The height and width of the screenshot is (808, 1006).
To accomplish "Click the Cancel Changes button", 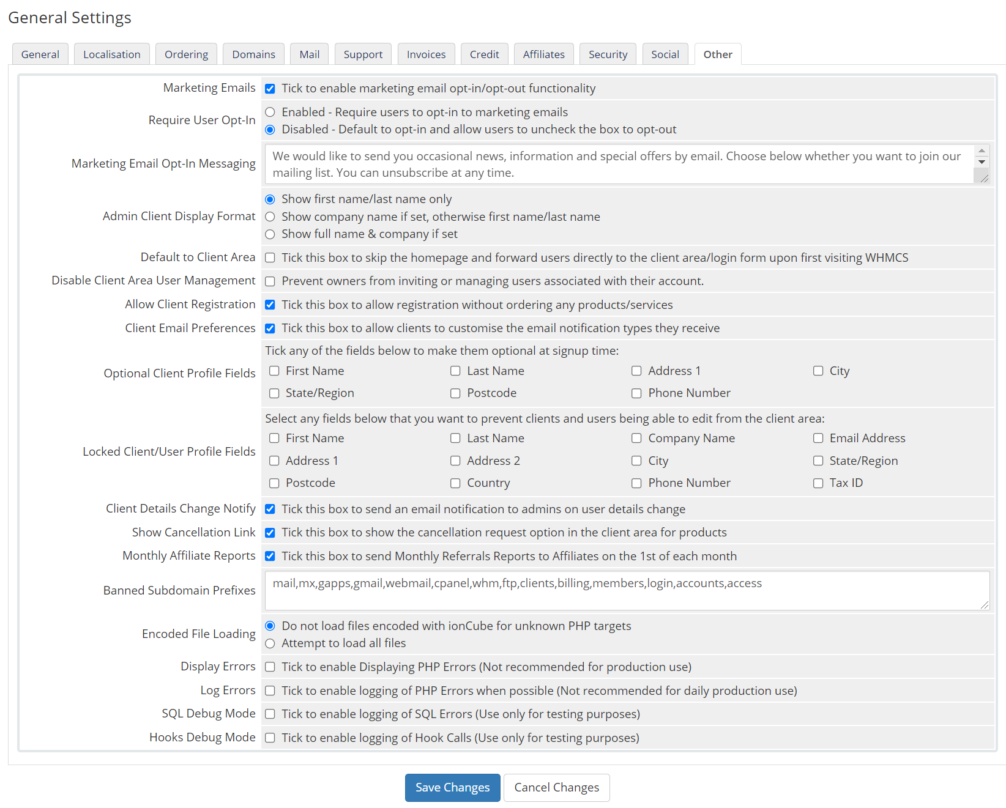I will point(556,788).
